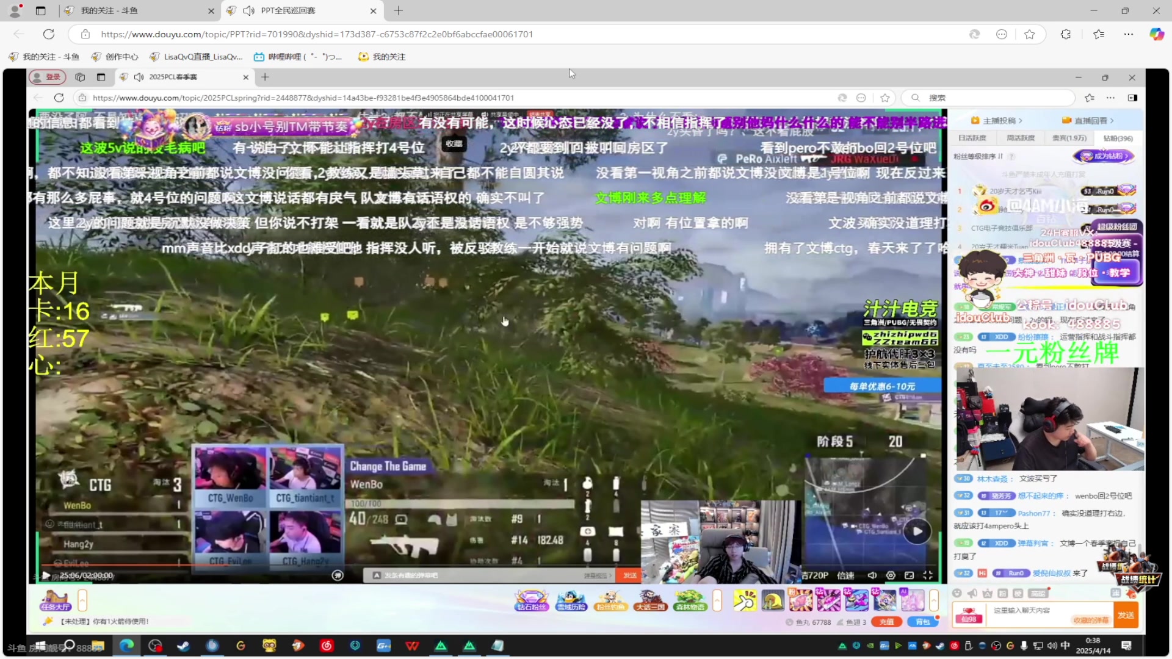The image size is (1172, 659).
Task: Open the 创作中心 bookmark
Action: pos(115,57)
